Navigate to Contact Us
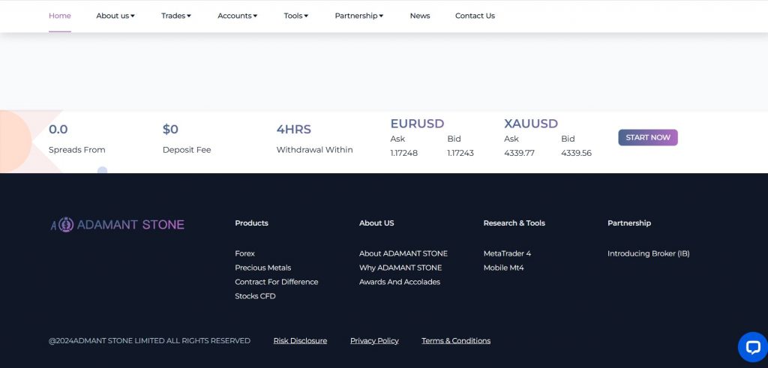The width and height of the screenshot is (768, 368). 475,16
